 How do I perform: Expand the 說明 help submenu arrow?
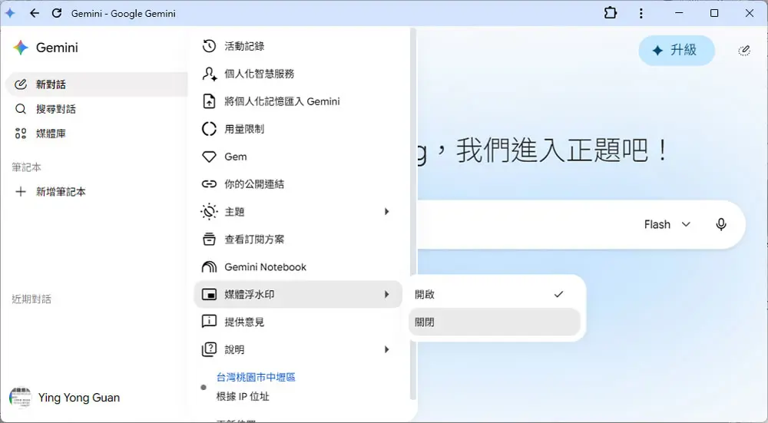point(386,349)
